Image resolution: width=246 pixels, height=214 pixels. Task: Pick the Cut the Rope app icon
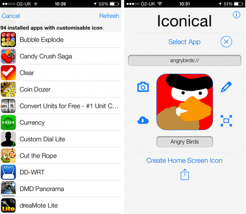coord(8,156)
